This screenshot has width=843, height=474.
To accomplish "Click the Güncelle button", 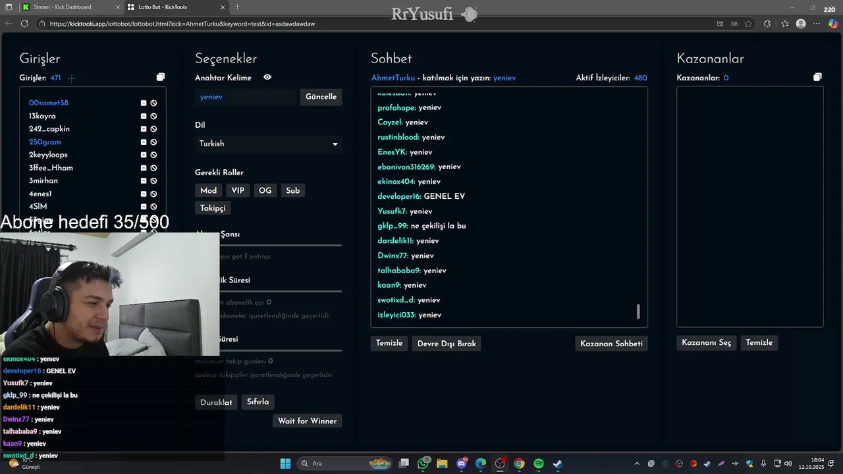I will click(x=321, y=97).
